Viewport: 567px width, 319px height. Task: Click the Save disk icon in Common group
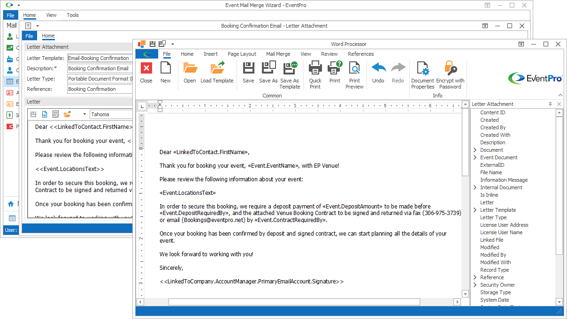pos(248,68)
